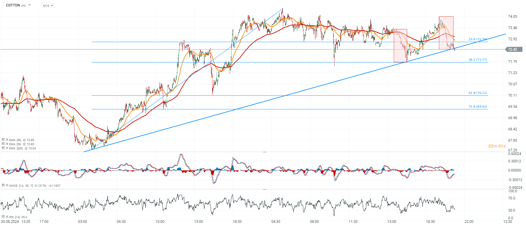526x227 pixels.
Task: Click the 71.23 price axis value
Action: tap(513, 73)
